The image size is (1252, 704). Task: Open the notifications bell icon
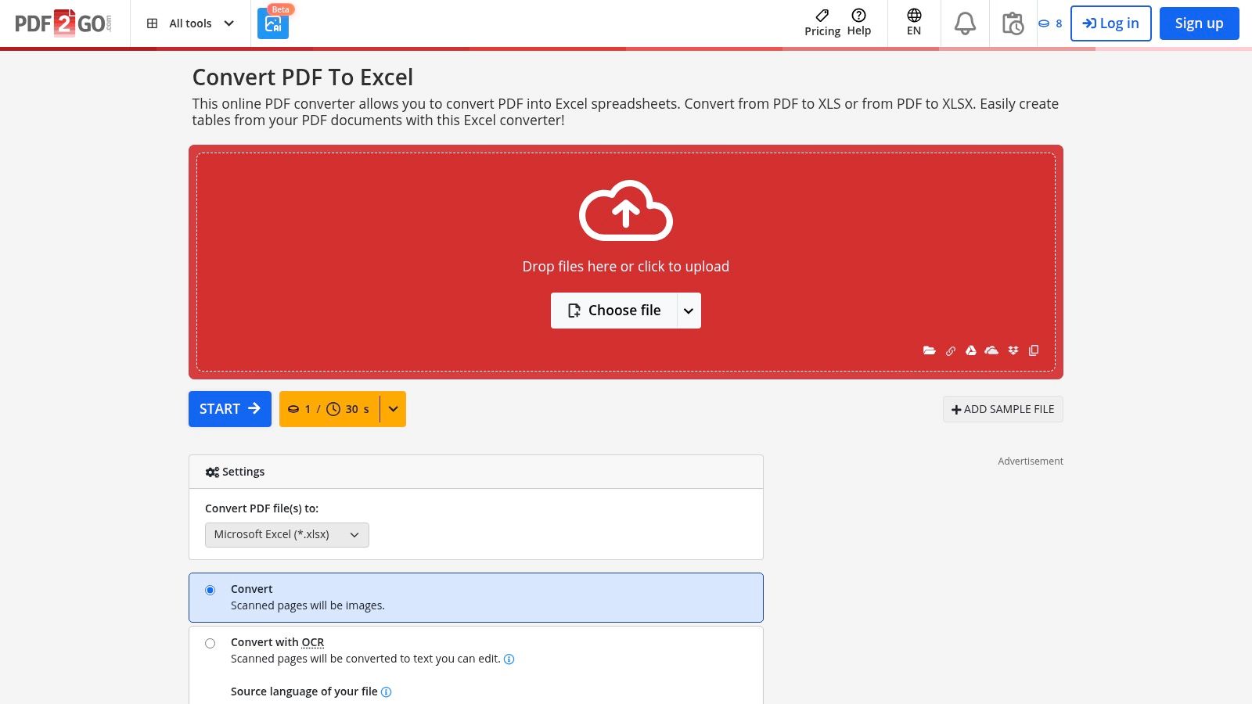point(965,23)
